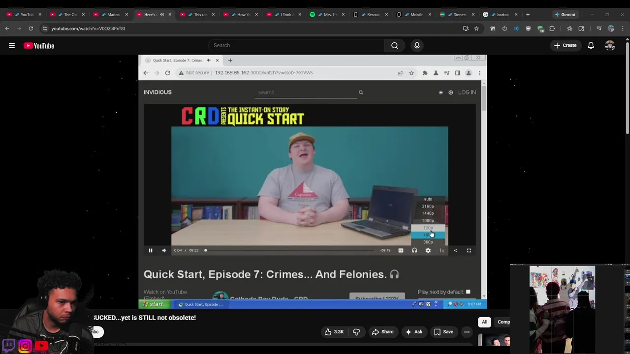Open the Chrome extensions puzzle icon

(x=552, y=29)
